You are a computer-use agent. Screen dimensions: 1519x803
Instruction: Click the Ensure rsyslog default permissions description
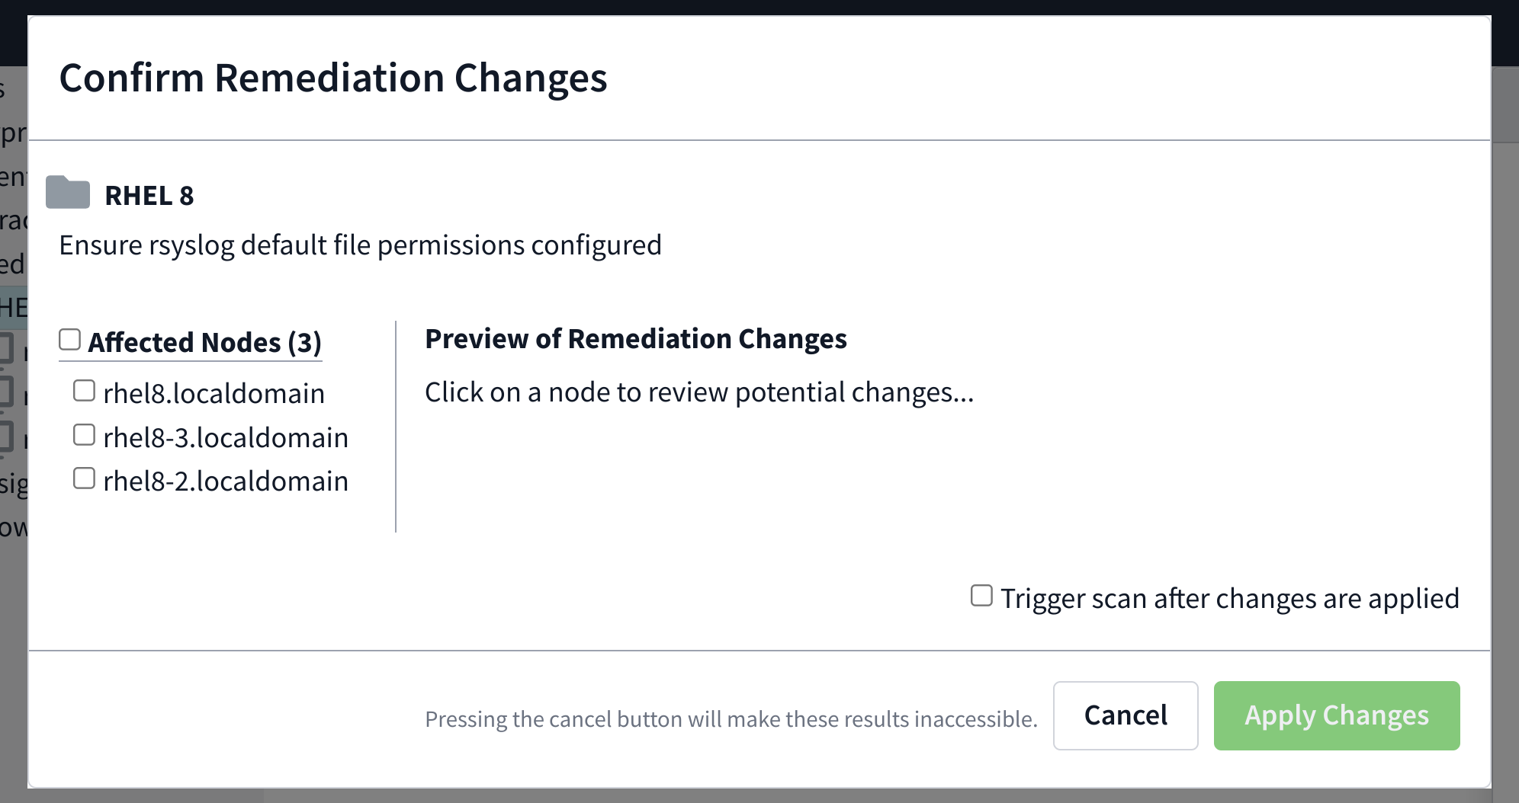tap(360, 245)
